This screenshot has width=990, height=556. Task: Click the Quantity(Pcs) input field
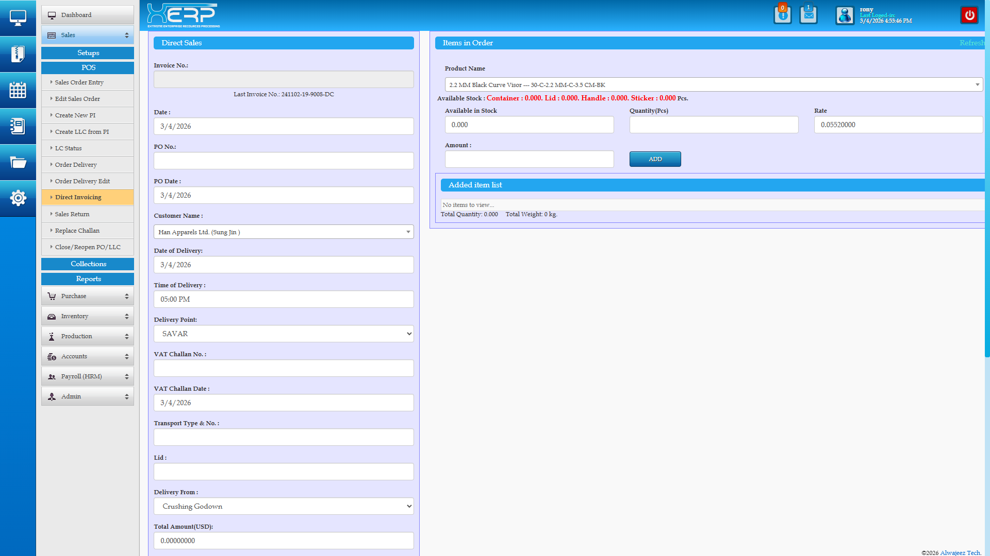[714, 125]
